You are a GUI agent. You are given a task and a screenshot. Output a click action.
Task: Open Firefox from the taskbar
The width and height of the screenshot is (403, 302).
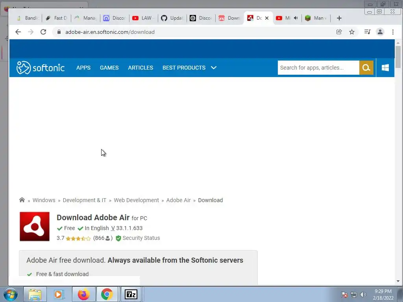[x=83, y=294]
